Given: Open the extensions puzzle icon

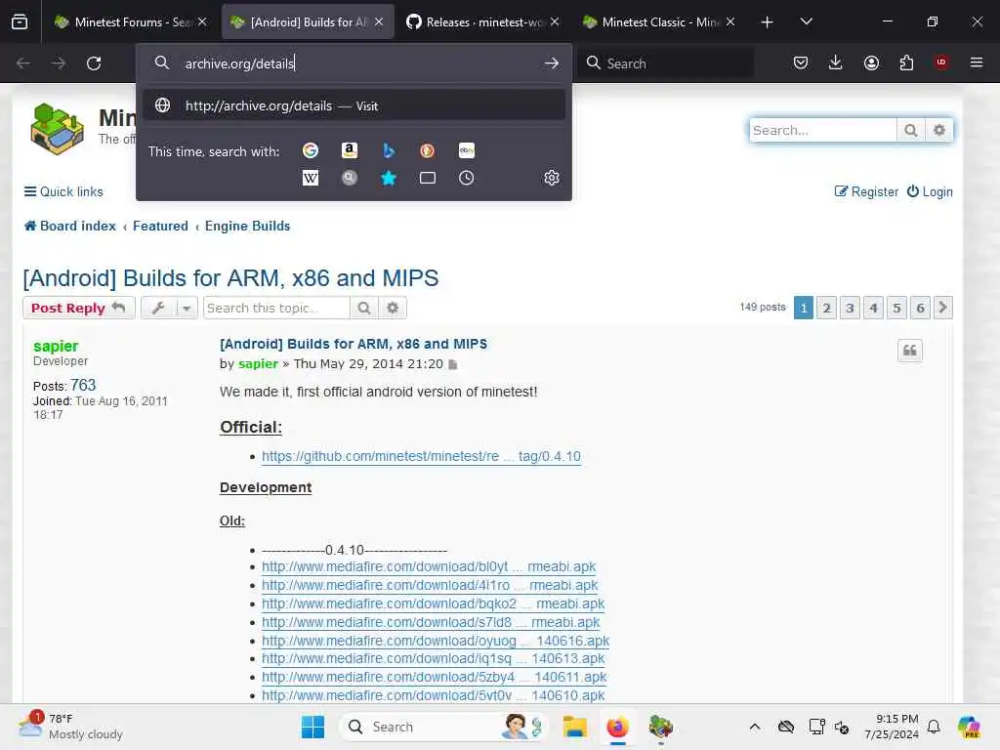Looking at the screenshot, I should point(906,62).
